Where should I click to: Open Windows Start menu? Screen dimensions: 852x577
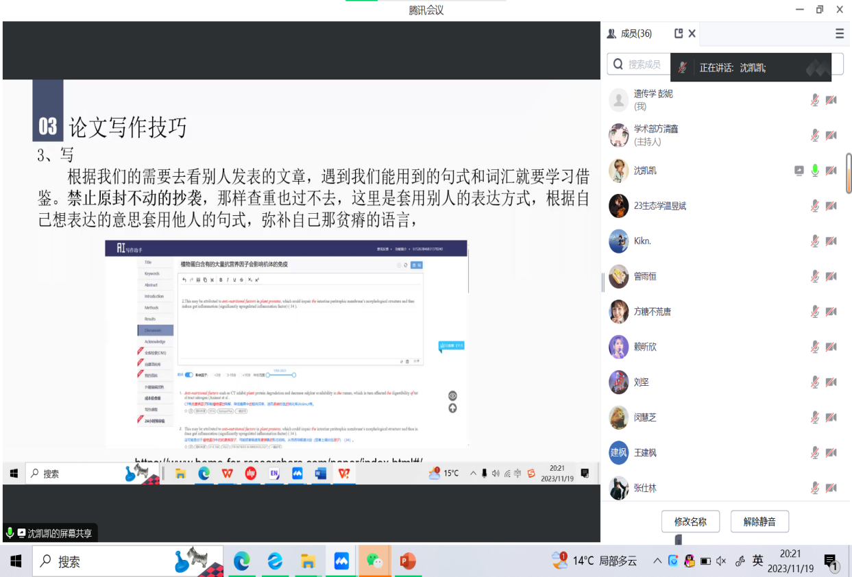tap(16, 561)
